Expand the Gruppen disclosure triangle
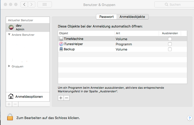The height and width of the screenshot is (125, 194). [9, 66]
